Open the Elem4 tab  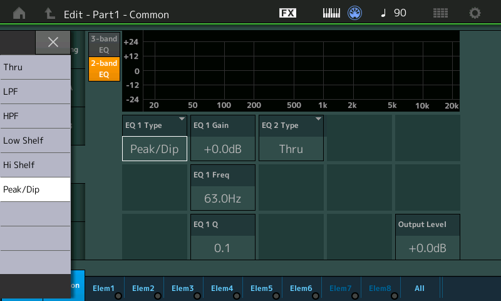(223, 288)
